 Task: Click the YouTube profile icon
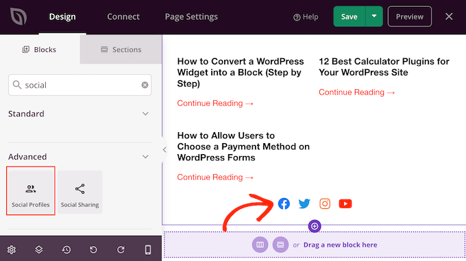click(345, 203)
